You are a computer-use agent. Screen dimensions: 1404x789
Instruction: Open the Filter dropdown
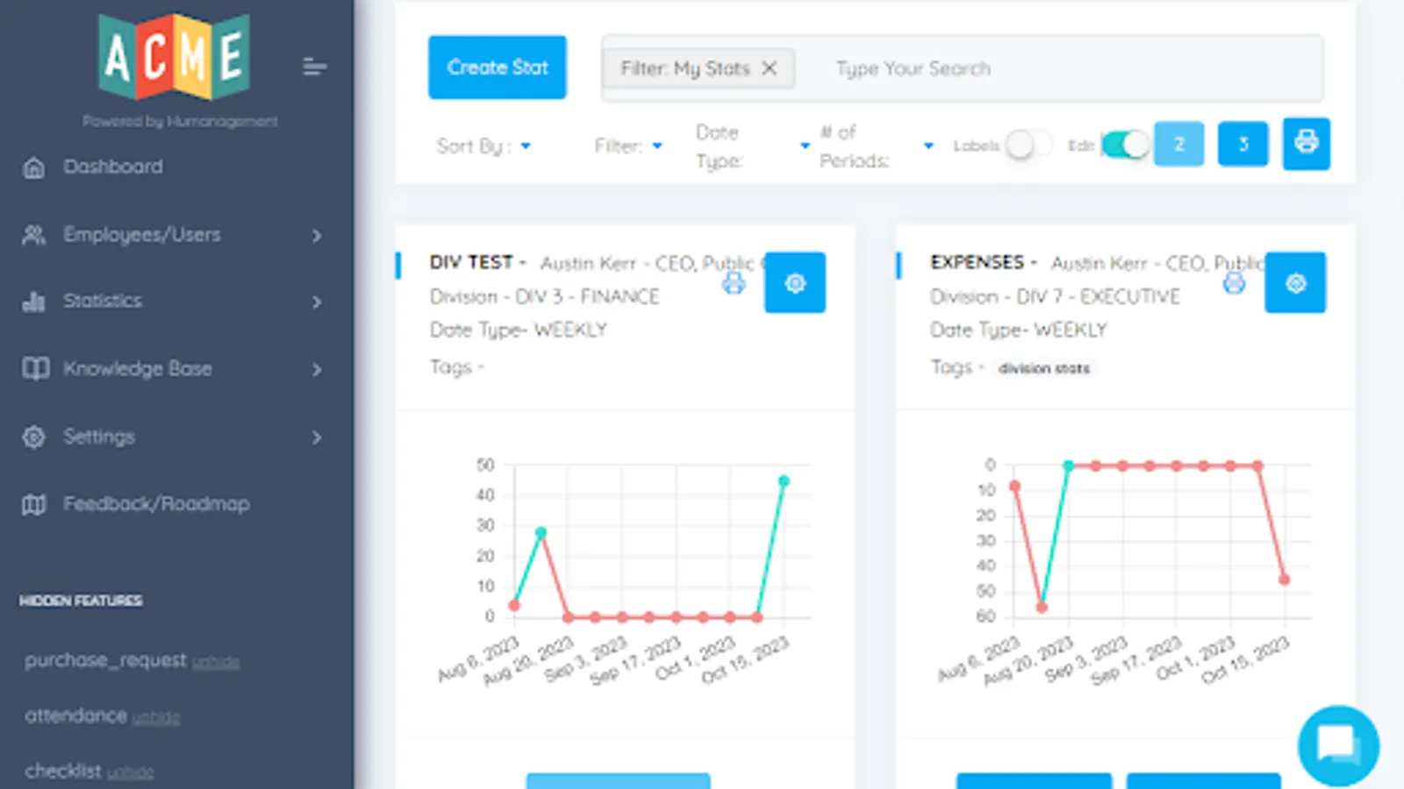[x=628, y=146]
